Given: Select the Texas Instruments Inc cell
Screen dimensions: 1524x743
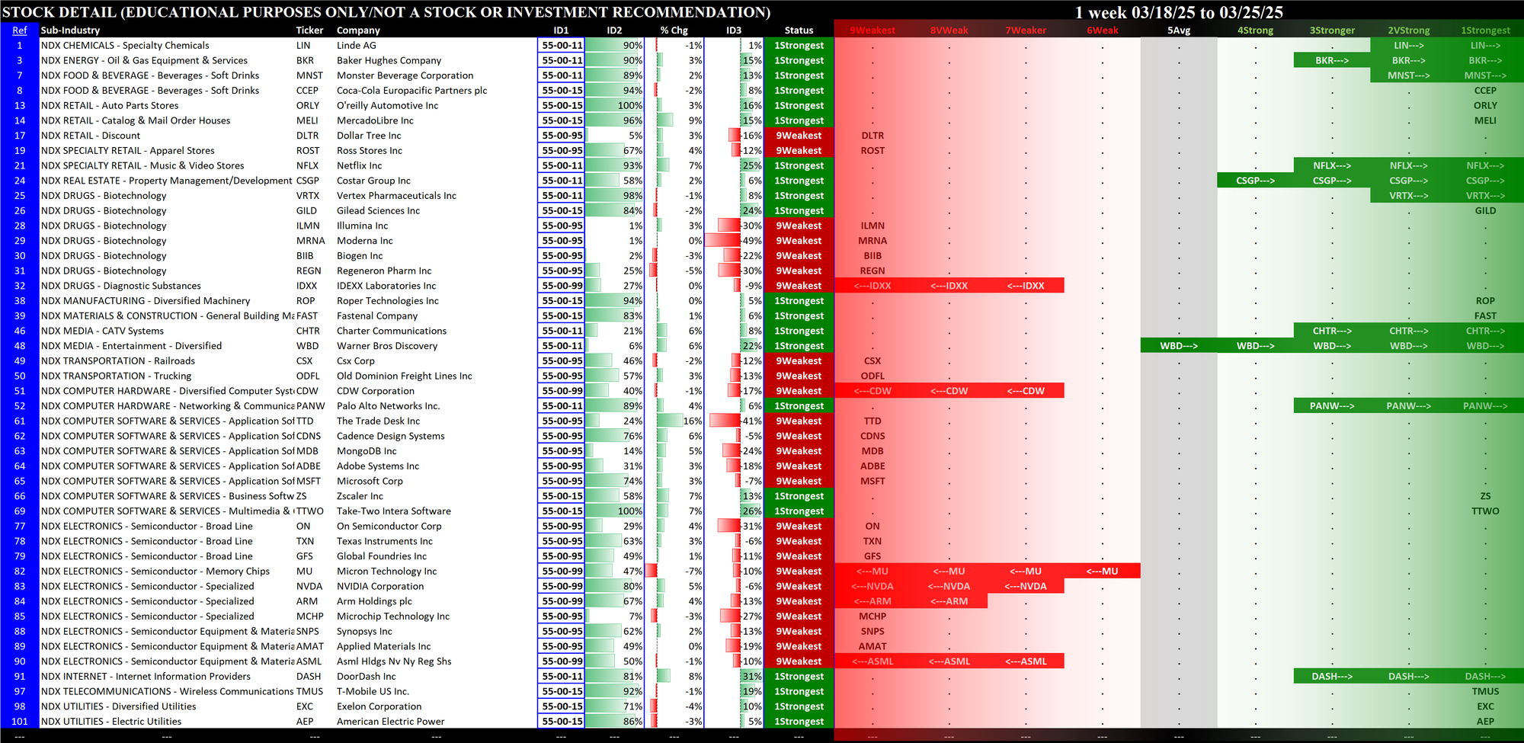Looking at the screenshot, I should pyautogui.click(x=385, y=541).
